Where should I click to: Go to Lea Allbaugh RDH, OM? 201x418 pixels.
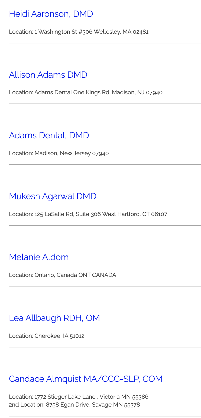(54, 318)
